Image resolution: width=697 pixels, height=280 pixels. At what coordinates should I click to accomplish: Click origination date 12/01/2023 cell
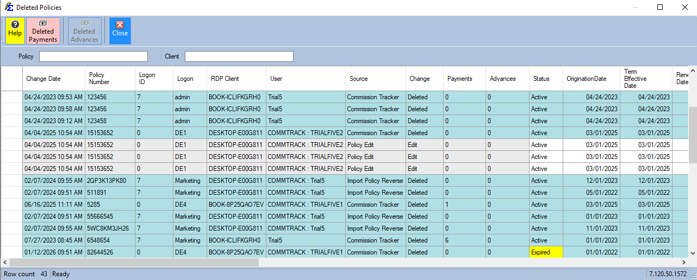point(592,181)
